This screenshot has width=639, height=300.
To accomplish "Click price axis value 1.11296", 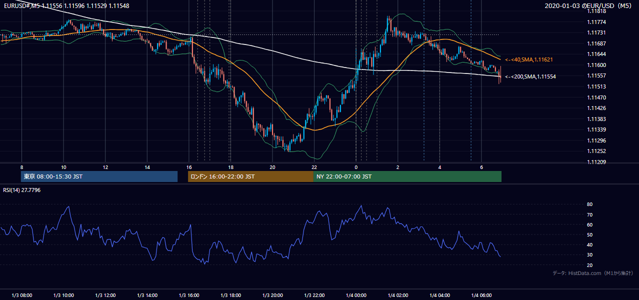I will [596, 140].
